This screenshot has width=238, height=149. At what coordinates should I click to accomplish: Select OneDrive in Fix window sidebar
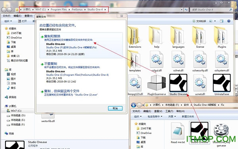[x=144, y=133]
